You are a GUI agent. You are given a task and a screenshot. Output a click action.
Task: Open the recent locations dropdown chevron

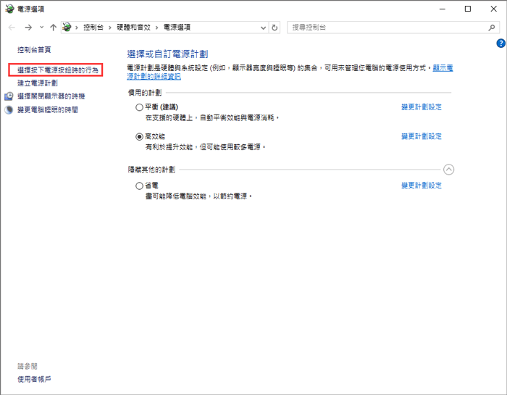42,28
